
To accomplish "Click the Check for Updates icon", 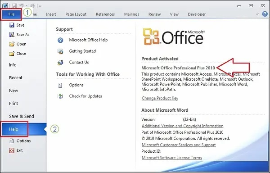I will click(60, 96).
